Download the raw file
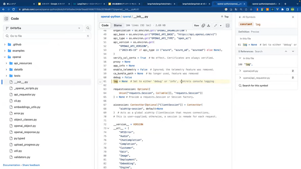This screenshot has width=301, height=169. coord(209,25)
